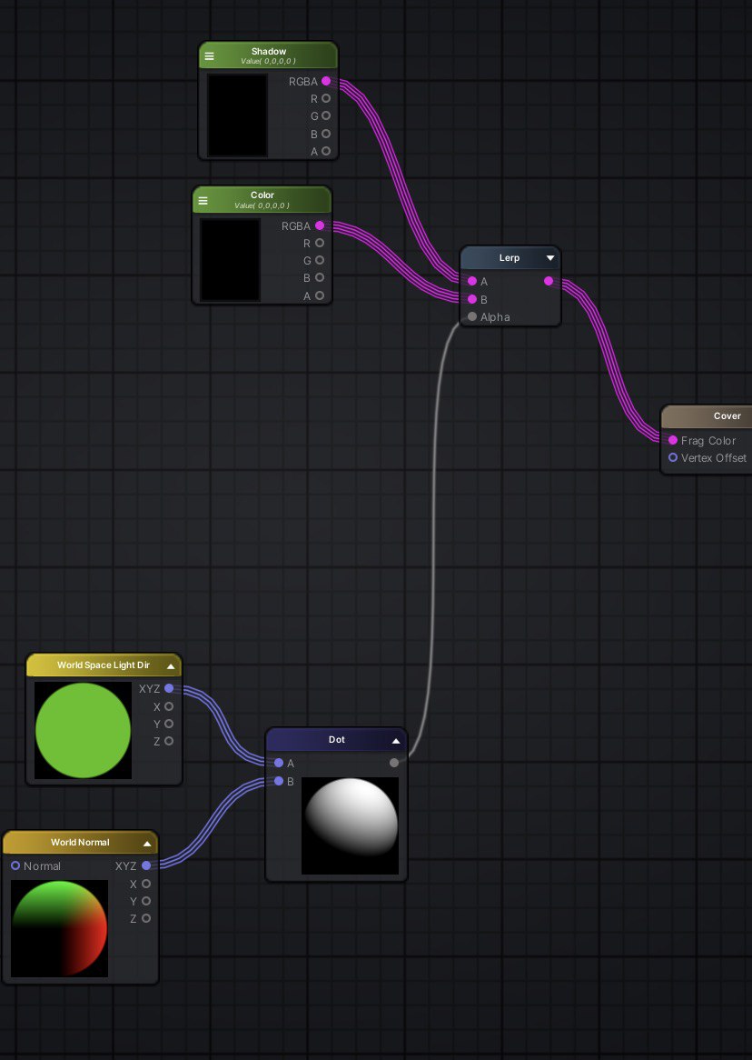Click the Color node G output port
Image resolution: width=752 pixels, height=1060 pixels.
click(x=320, y=260)
